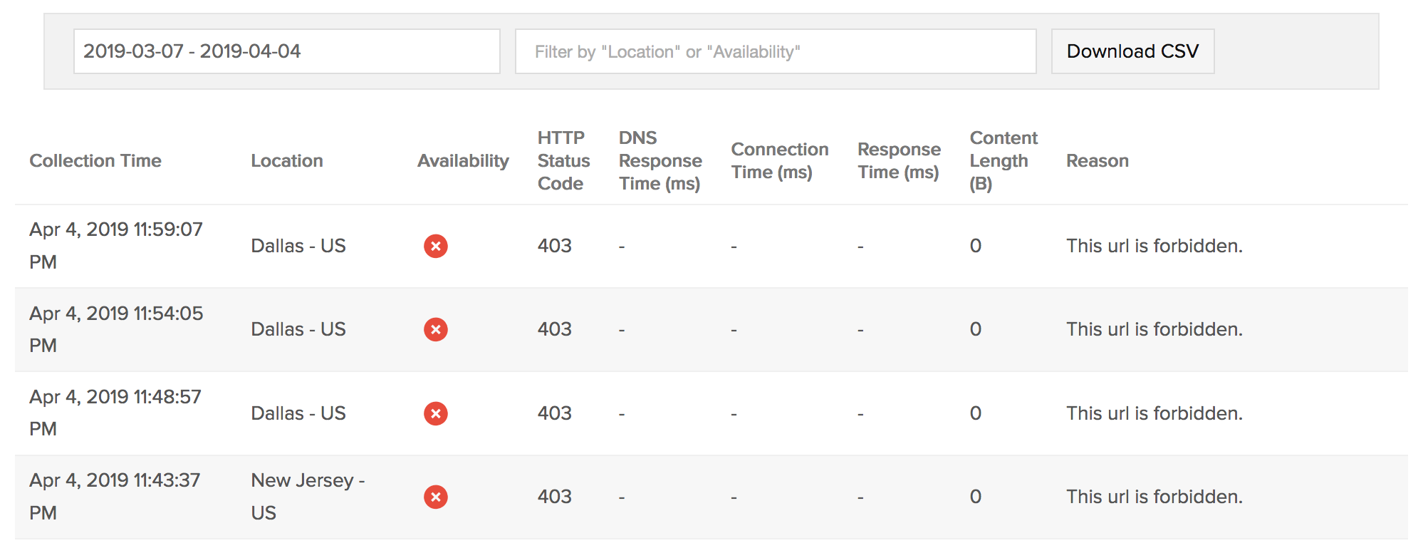Click the red X icon in New Jersey row
Viewport: 1423px width, 553px height.
pyautogui.click(x=435, y=497)
